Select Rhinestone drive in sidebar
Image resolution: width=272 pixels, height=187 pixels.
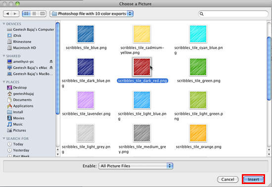point(19,42)
